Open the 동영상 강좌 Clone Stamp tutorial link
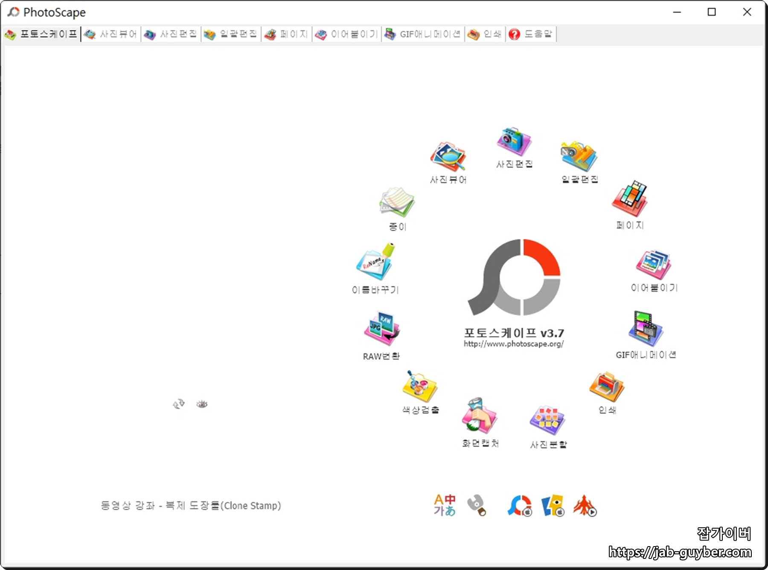768x570 pixels. click(191, 506)
